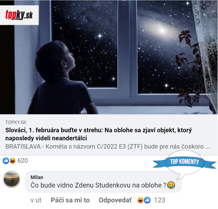Click the haha reaction icon on Milan's comment
The image size is (218, 209).
(140, 200)
